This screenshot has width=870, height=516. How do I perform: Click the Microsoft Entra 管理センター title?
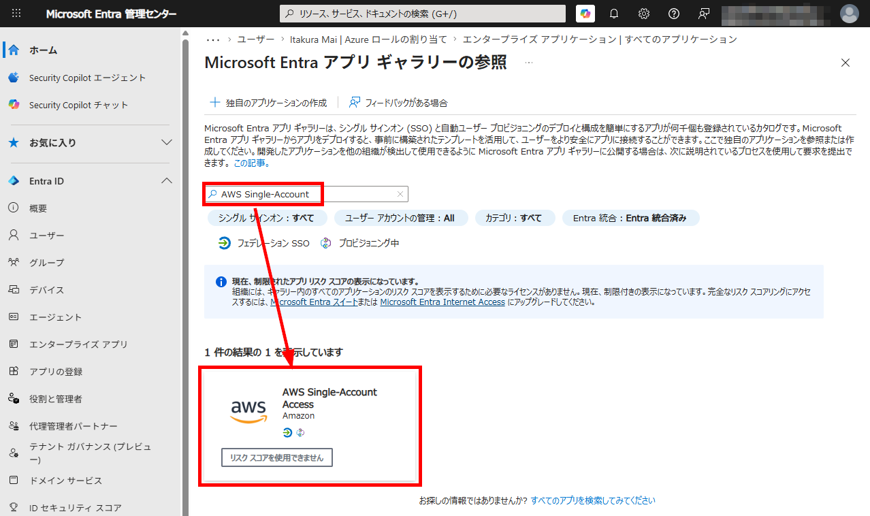tap(111, 14)
